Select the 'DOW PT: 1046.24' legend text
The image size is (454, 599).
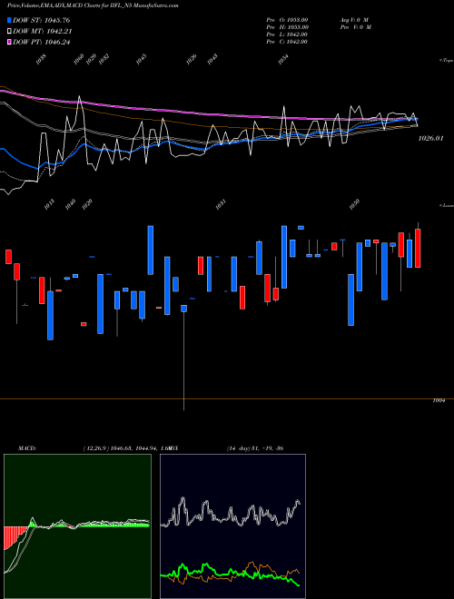[41, 42]
